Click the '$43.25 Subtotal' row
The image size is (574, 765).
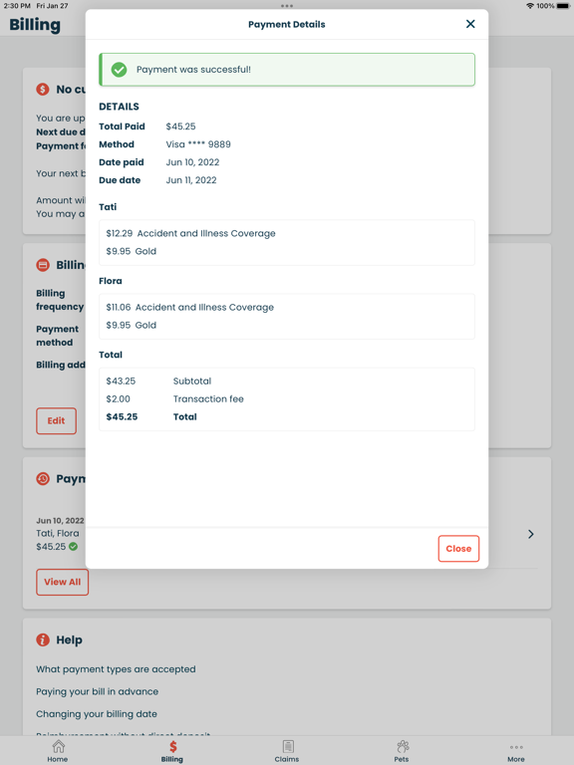[x=158, y=382]
